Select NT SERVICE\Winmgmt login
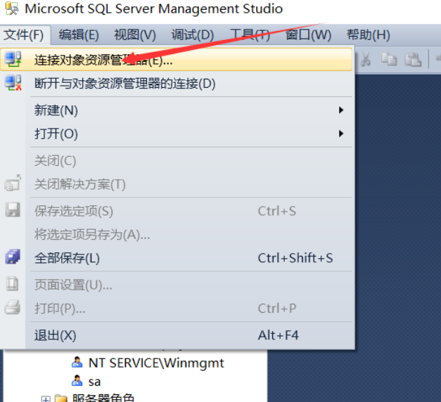The width and height of the screenshot is (441, 402). pyautogui.click(x=156, y=363)
